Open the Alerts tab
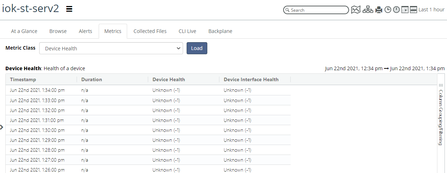The height and width of the screenshot is (173, 447). [85, 31]
